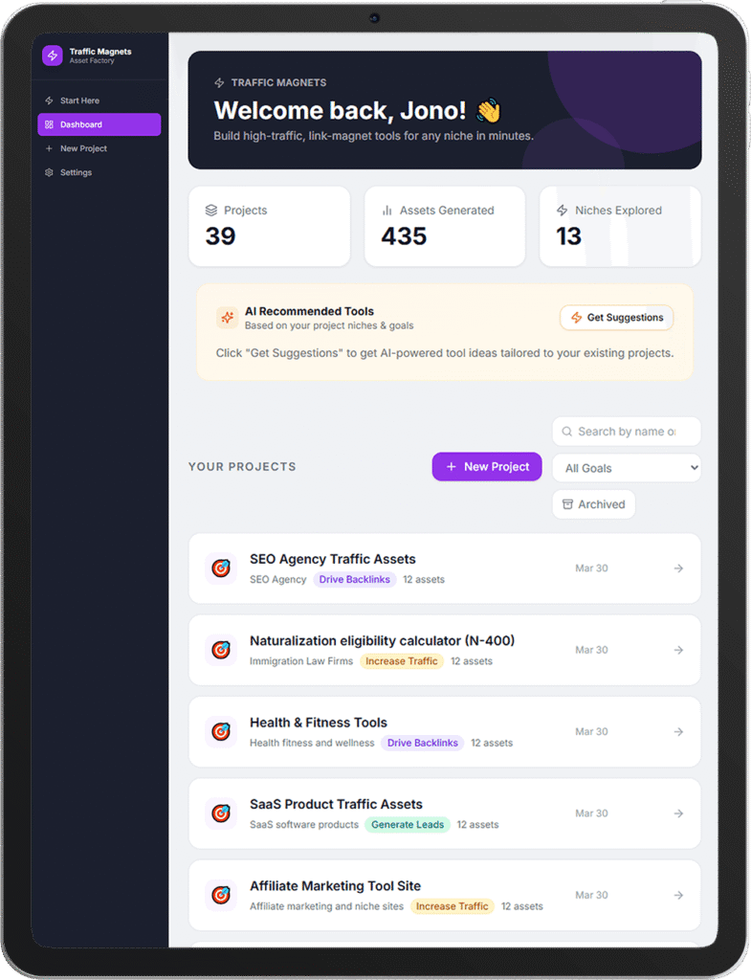Open the Health & Fitness Tools project arrow
The width and height of the screenshot is (751, 980).
(x=678, y=732)
